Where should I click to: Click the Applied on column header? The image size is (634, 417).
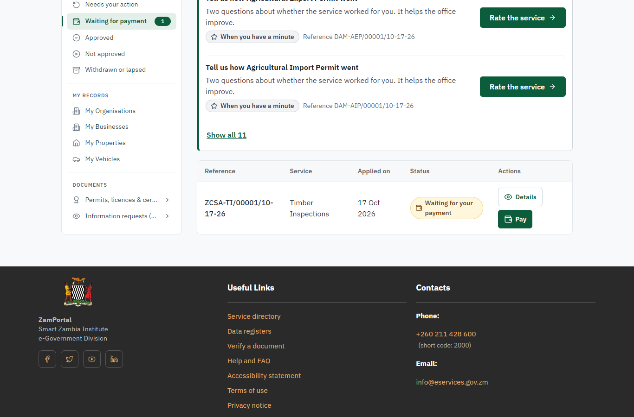pos(374,171)
